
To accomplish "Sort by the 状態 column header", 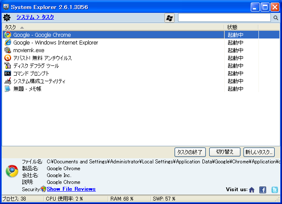I will 241,27.
